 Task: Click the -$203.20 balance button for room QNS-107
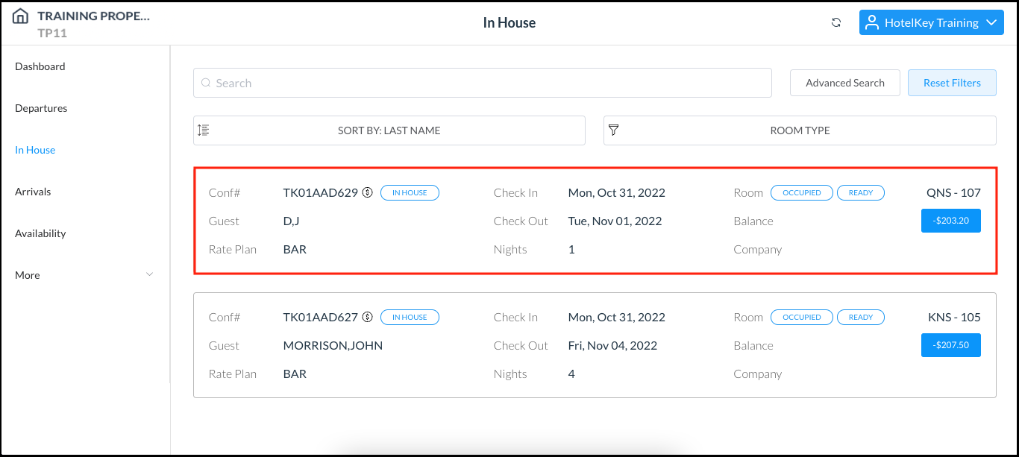coord(950,220)
